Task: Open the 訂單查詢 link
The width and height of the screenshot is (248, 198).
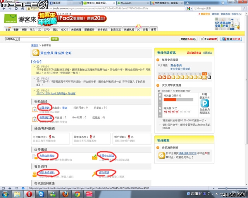Action: 45,108
